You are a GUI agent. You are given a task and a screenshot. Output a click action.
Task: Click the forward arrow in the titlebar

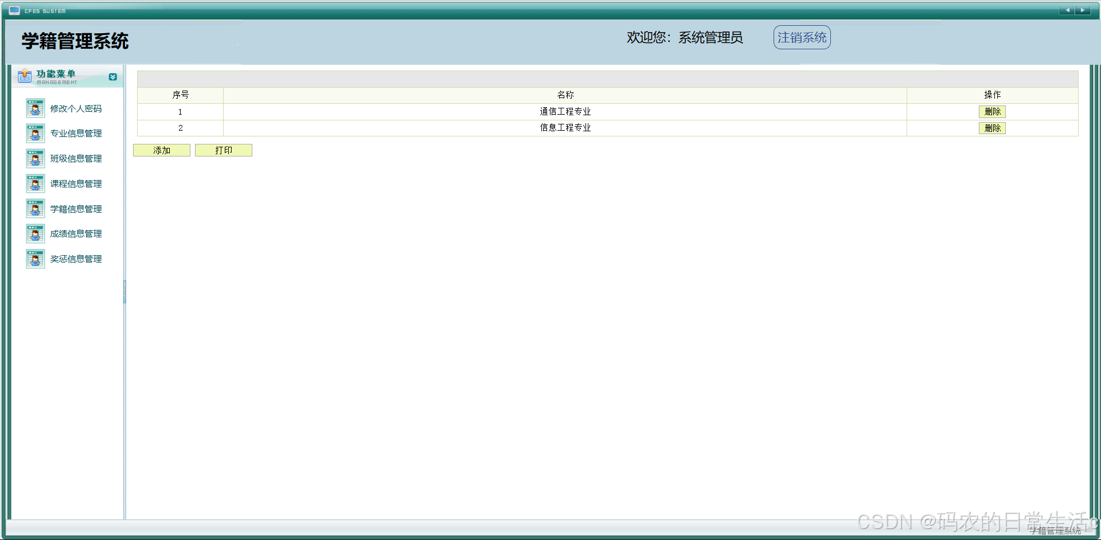tap(1083, 10)
